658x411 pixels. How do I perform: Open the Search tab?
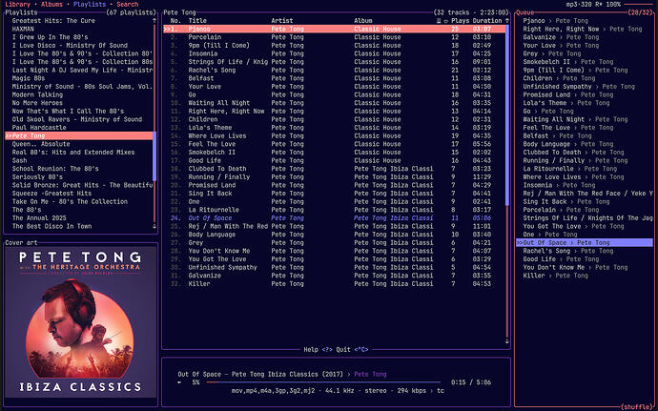coord(128,5)
